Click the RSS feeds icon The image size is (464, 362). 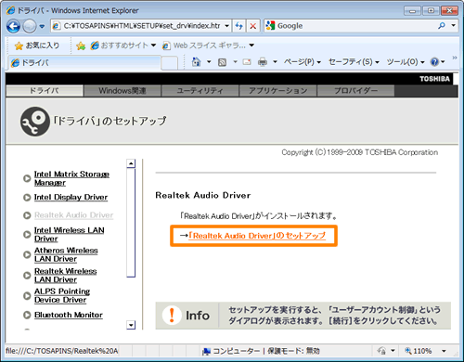tap(222, 62)
